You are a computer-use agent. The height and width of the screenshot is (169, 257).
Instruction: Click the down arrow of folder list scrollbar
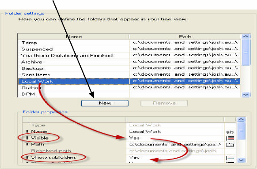(246, 95)
